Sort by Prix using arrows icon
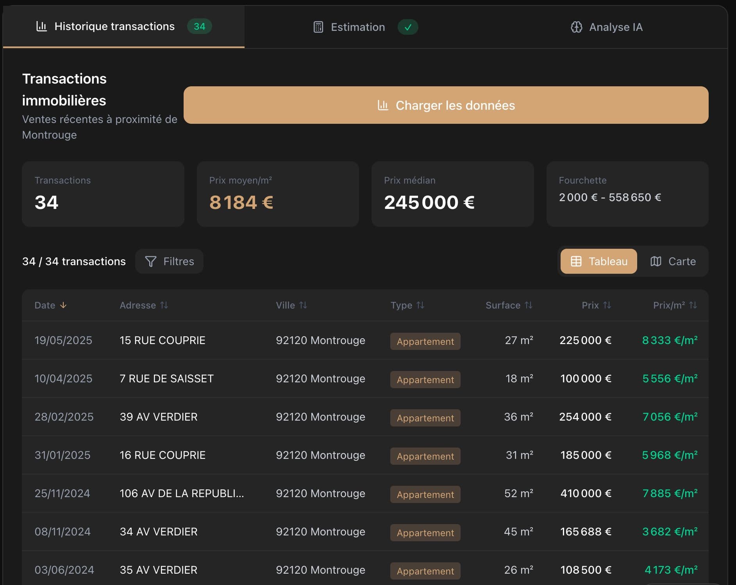 607,305
